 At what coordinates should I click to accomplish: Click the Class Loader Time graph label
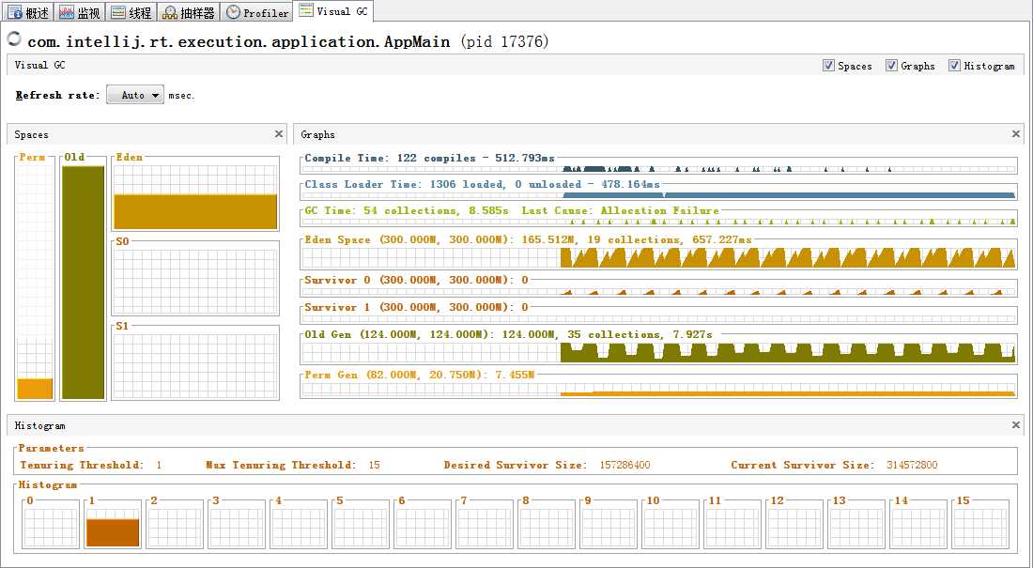pyautogui.click(x=483, y=185)
